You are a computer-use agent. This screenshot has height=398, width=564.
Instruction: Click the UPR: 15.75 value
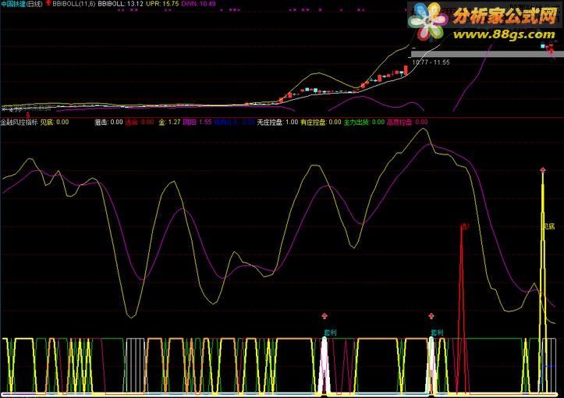coord(162,4)
